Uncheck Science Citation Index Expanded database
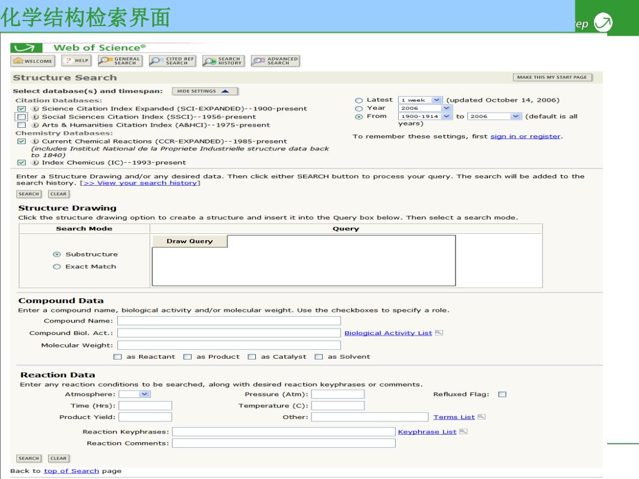 [x=22, y=109]
